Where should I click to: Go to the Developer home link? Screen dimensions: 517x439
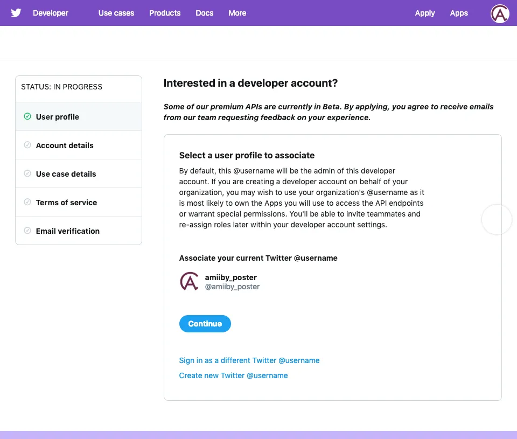[x=51, y=13]
